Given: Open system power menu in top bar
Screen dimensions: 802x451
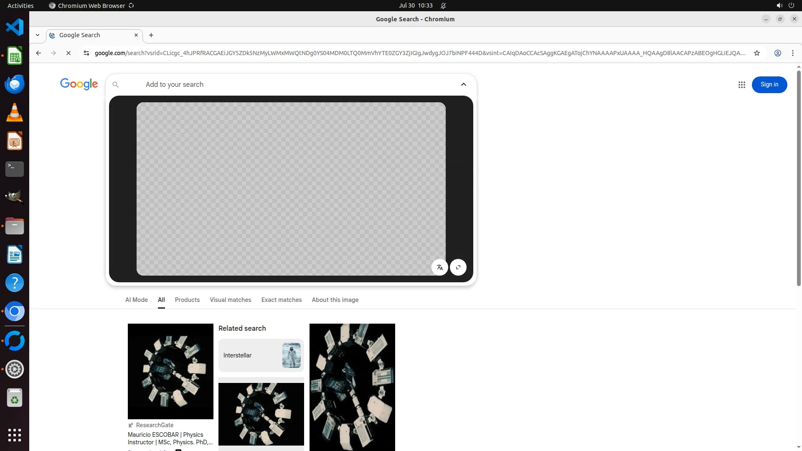Looking at the screenshot, I should [791, 5].
